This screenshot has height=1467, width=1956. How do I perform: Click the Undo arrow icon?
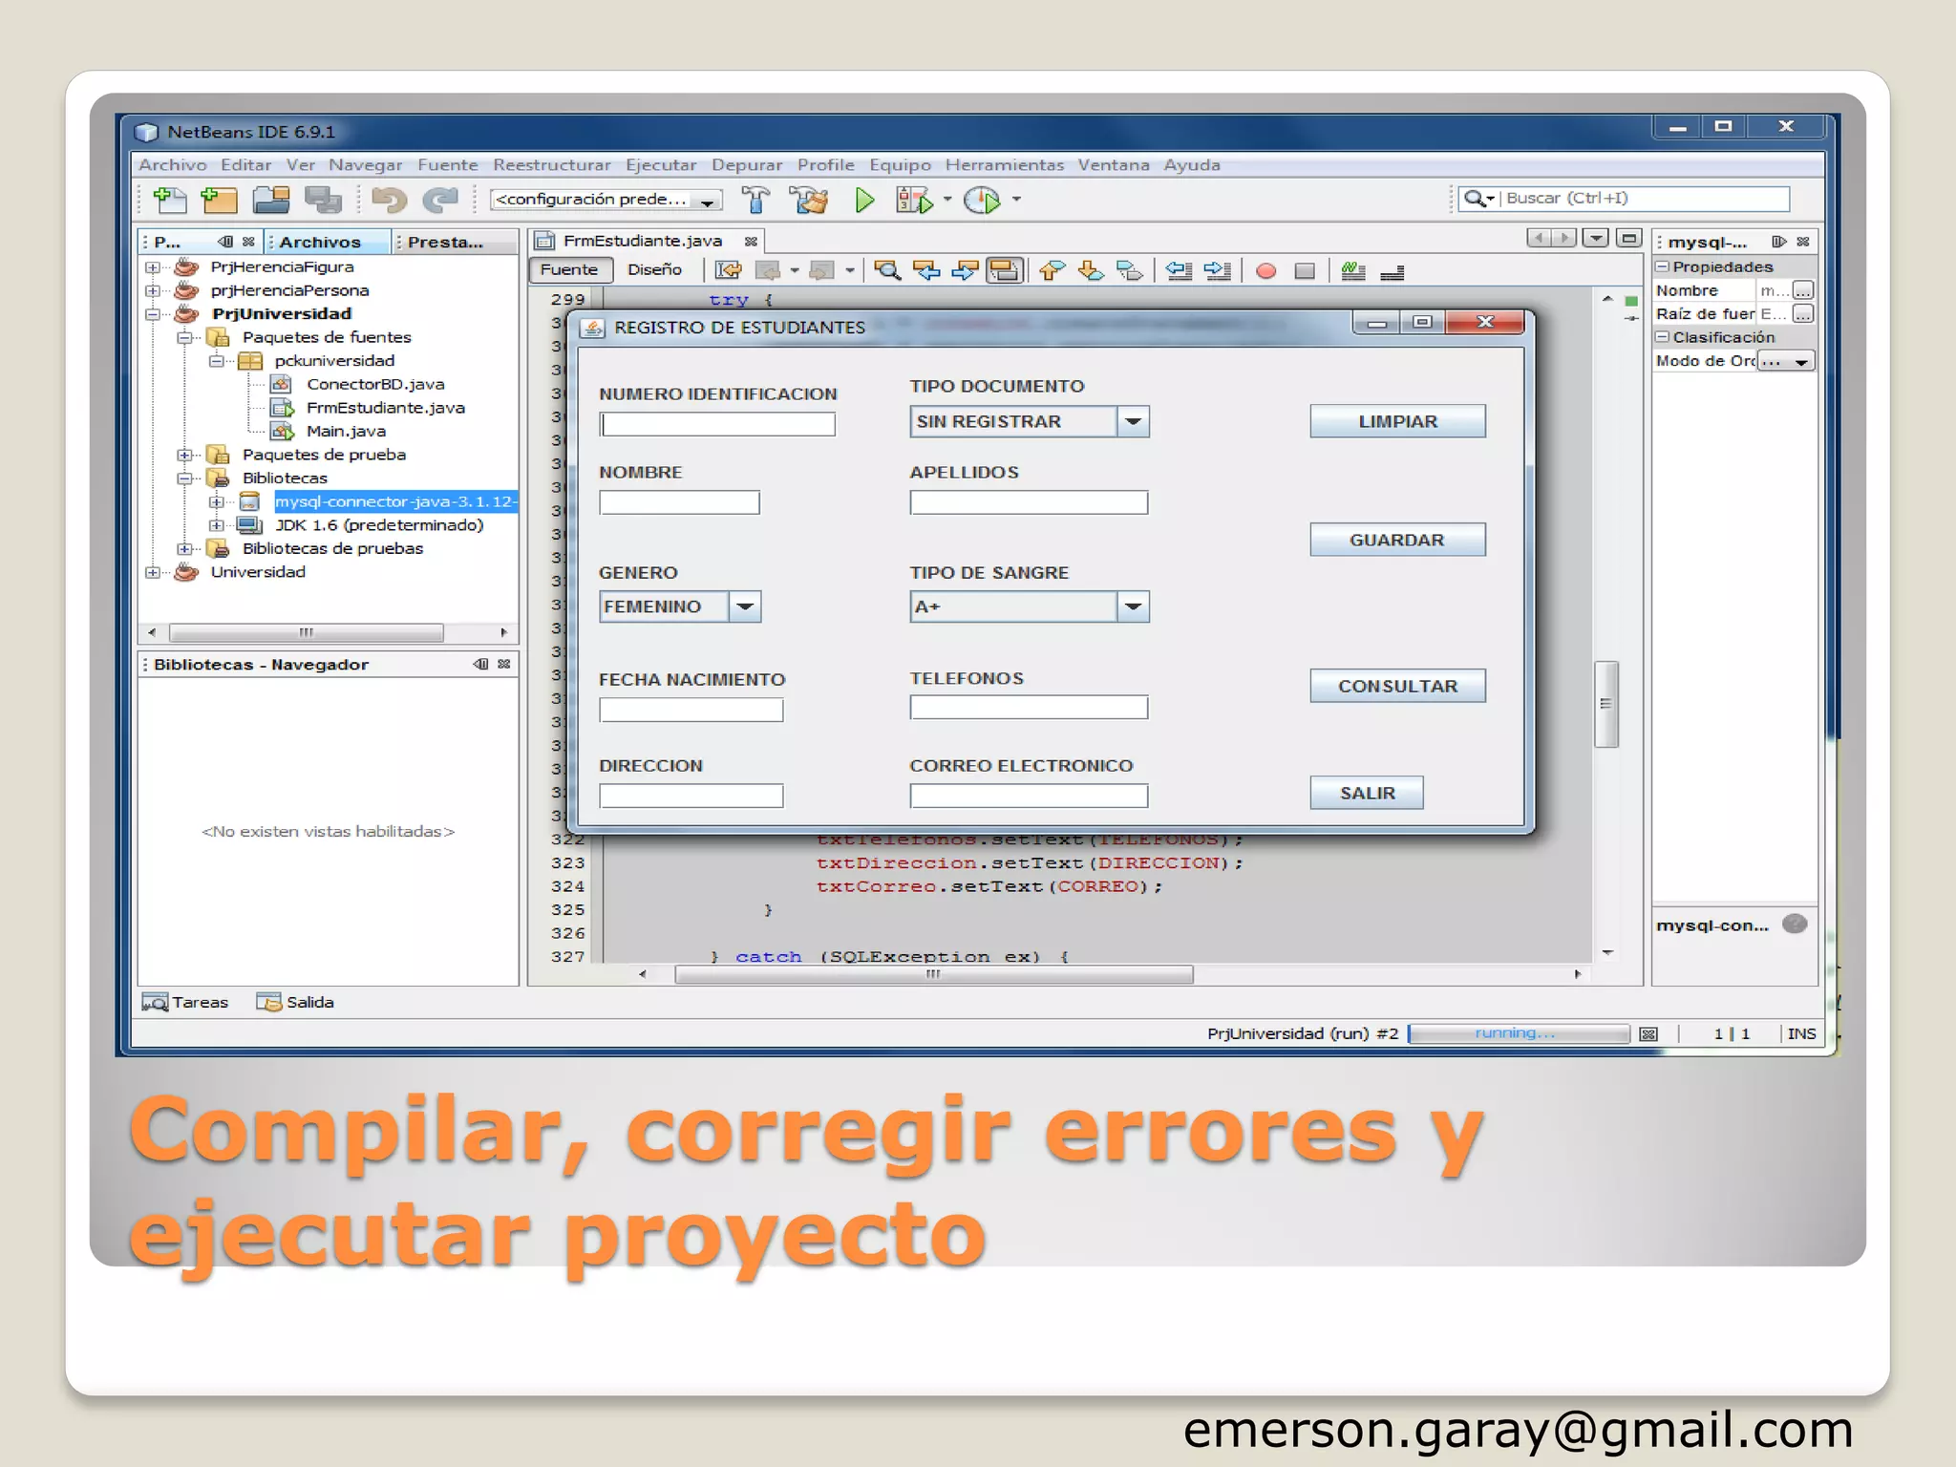[389, 200]
